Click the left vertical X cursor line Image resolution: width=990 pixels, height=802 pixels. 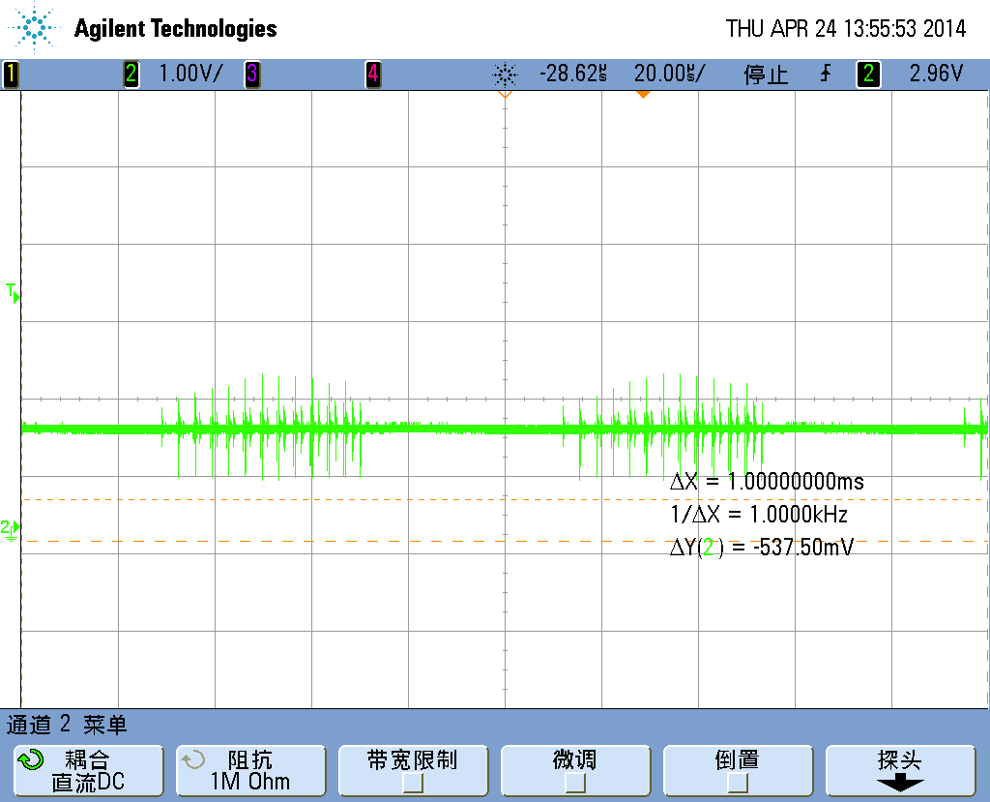click(x=21, y=400)
